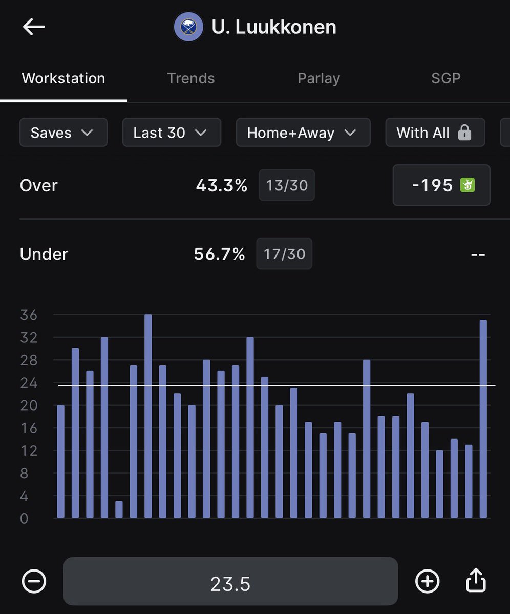The height and width of the screenshot is (614, 510).
Task: Switch to the SGP tab
Action: [446, 78]
